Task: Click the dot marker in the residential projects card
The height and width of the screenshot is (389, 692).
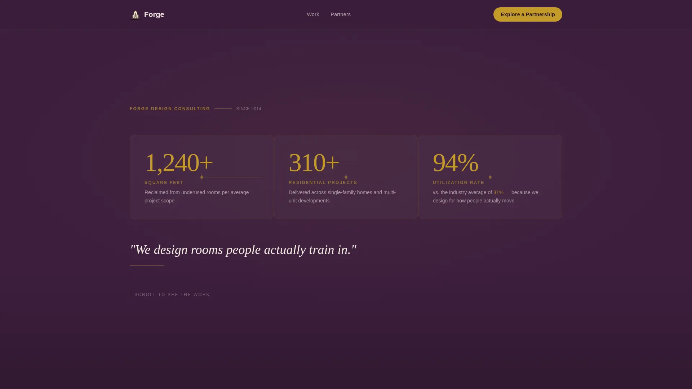Action: (x=346, y=177)
